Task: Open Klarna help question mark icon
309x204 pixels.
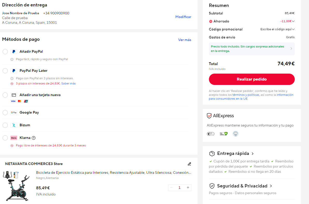Action: tap(34, 138)
